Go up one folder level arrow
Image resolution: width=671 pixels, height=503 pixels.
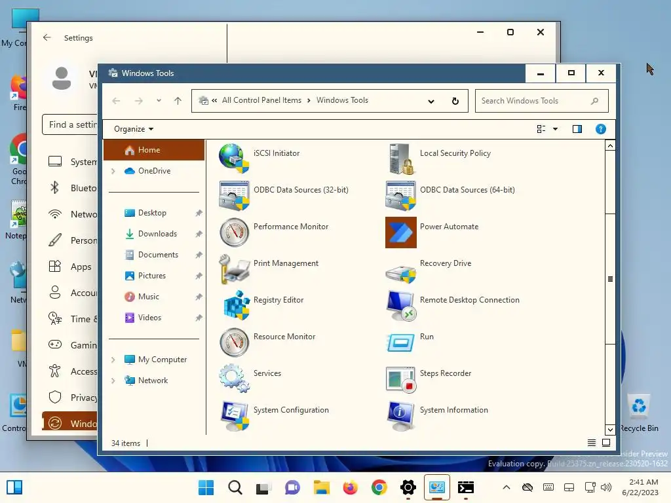tap(178, 101)
